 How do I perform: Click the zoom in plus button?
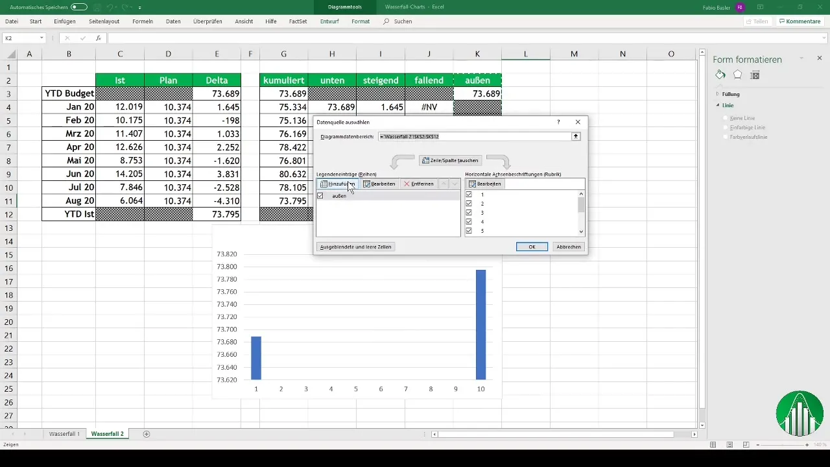pyautogui.click(x=807, y=445)
